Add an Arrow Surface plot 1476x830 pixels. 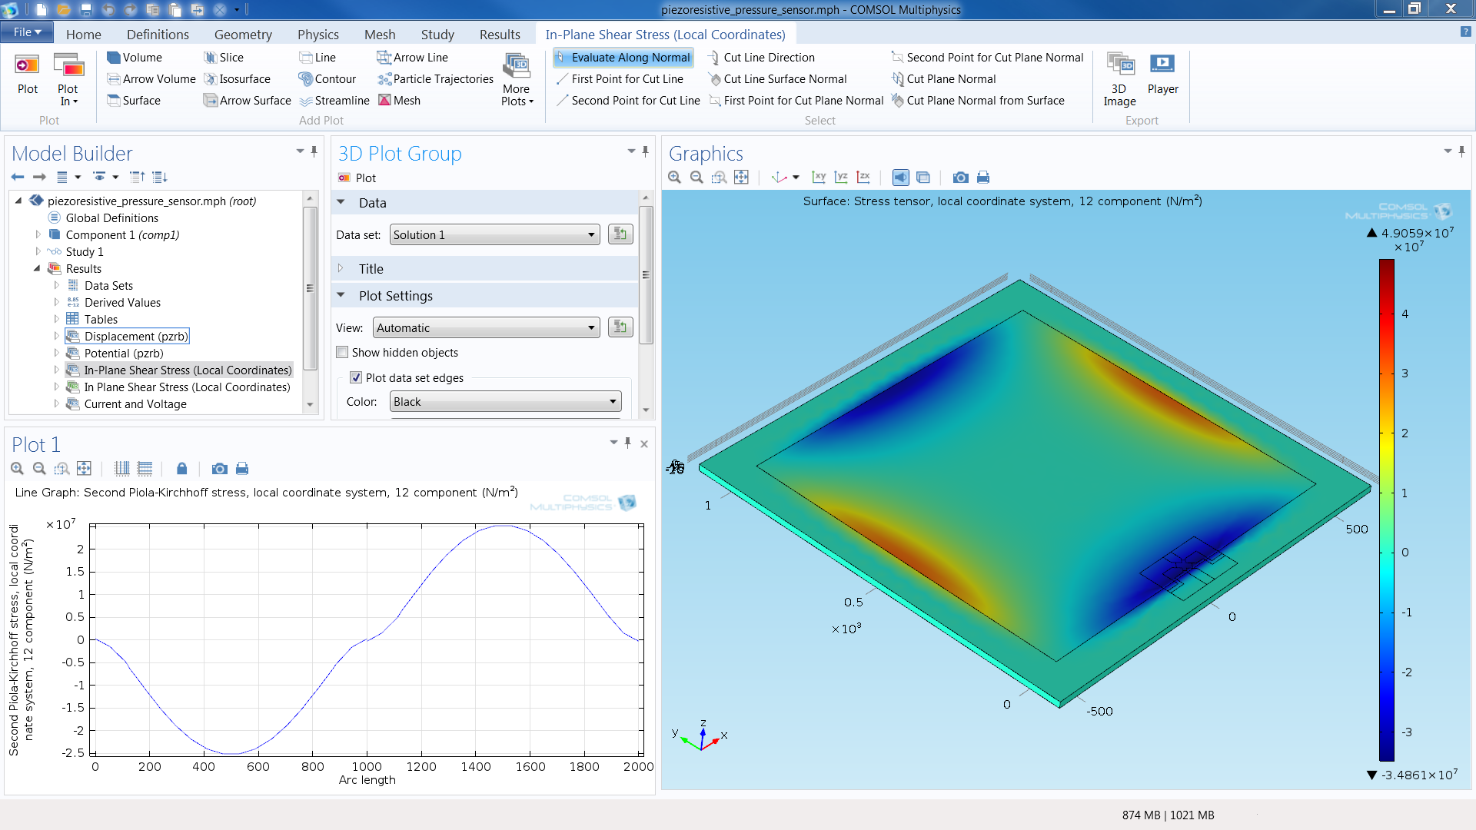[247, 101]
